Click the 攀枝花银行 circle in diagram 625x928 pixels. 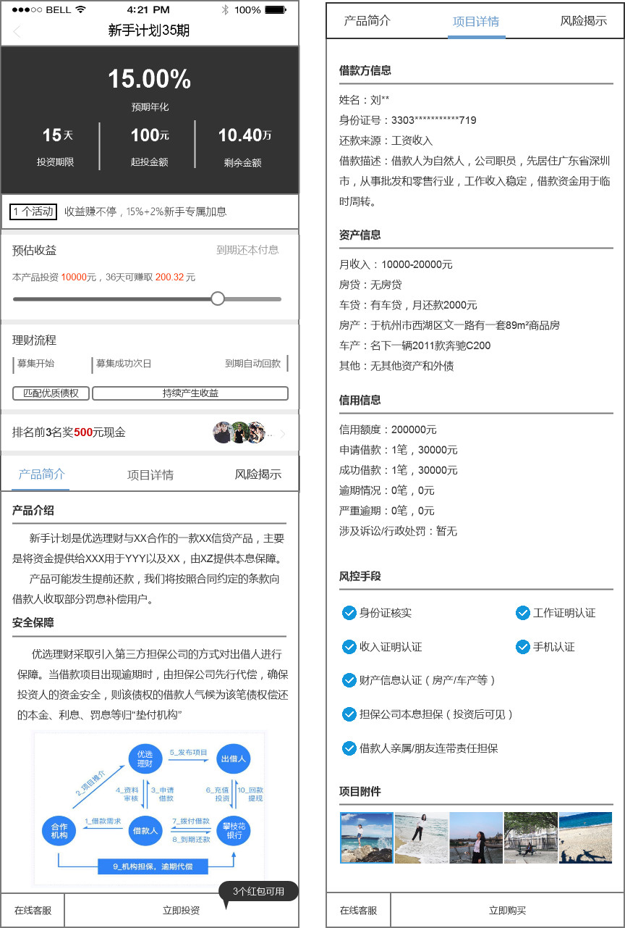[x=234, y=831]
